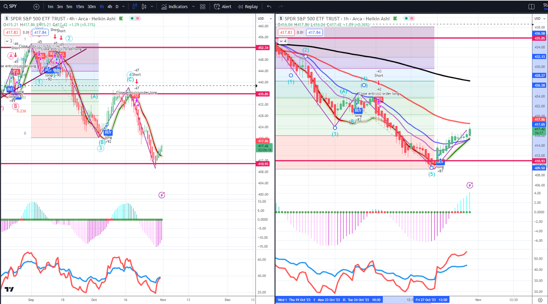Select the 1h timeframe
Screen dimensions: 548x304
tap(102, 7)
